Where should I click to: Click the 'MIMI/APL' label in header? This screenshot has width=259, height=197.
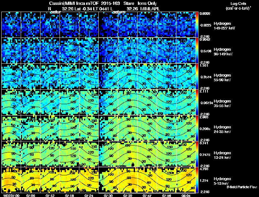click(150, 9)
